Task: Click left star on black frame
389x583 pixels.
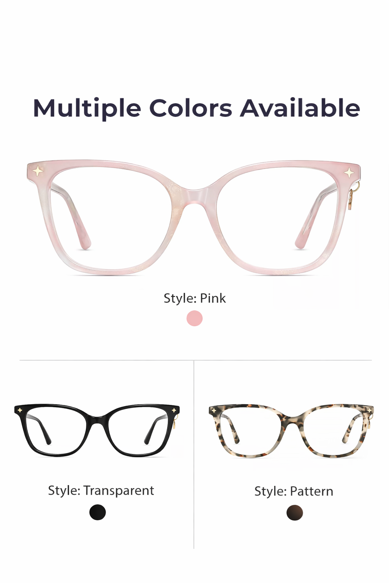Action: 20,410
